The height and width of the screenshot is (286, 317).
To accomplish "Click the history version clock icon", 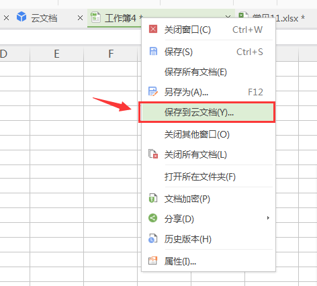I will (x=153, y=238).
